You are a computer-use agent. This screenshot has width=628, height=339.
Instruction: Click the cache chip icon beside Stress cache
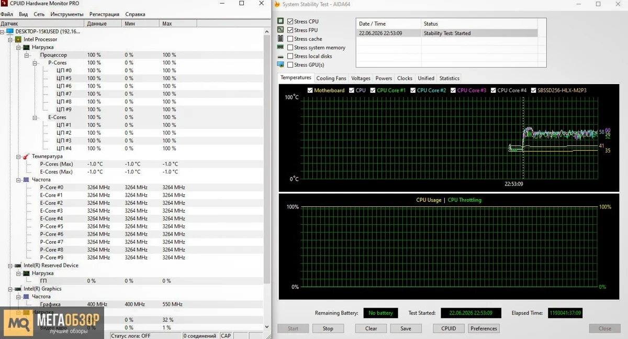coord(281,39)
